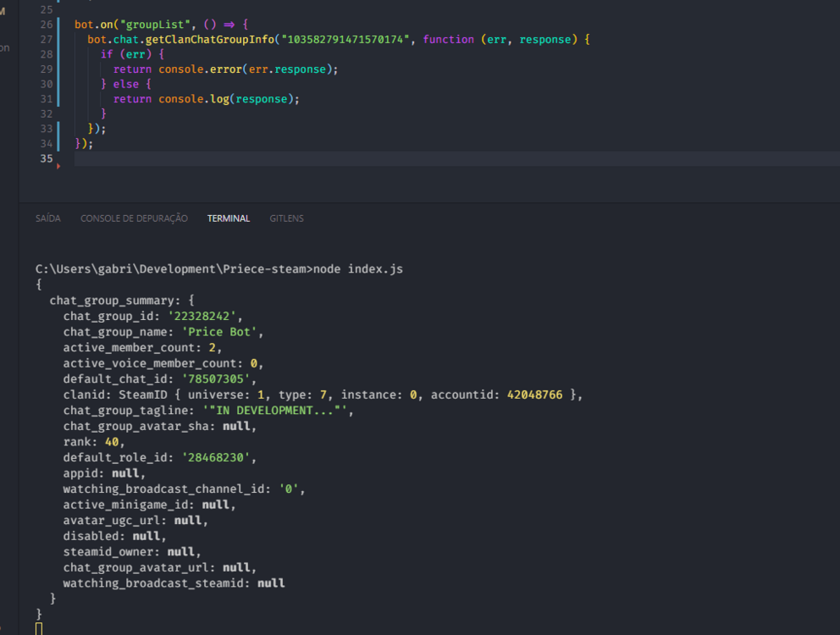Image resolution: width=840 pixels, height=635 pixels.
Task: Open the CONSOLE DE DEPURAÇÃO tab
Action: 134,218
